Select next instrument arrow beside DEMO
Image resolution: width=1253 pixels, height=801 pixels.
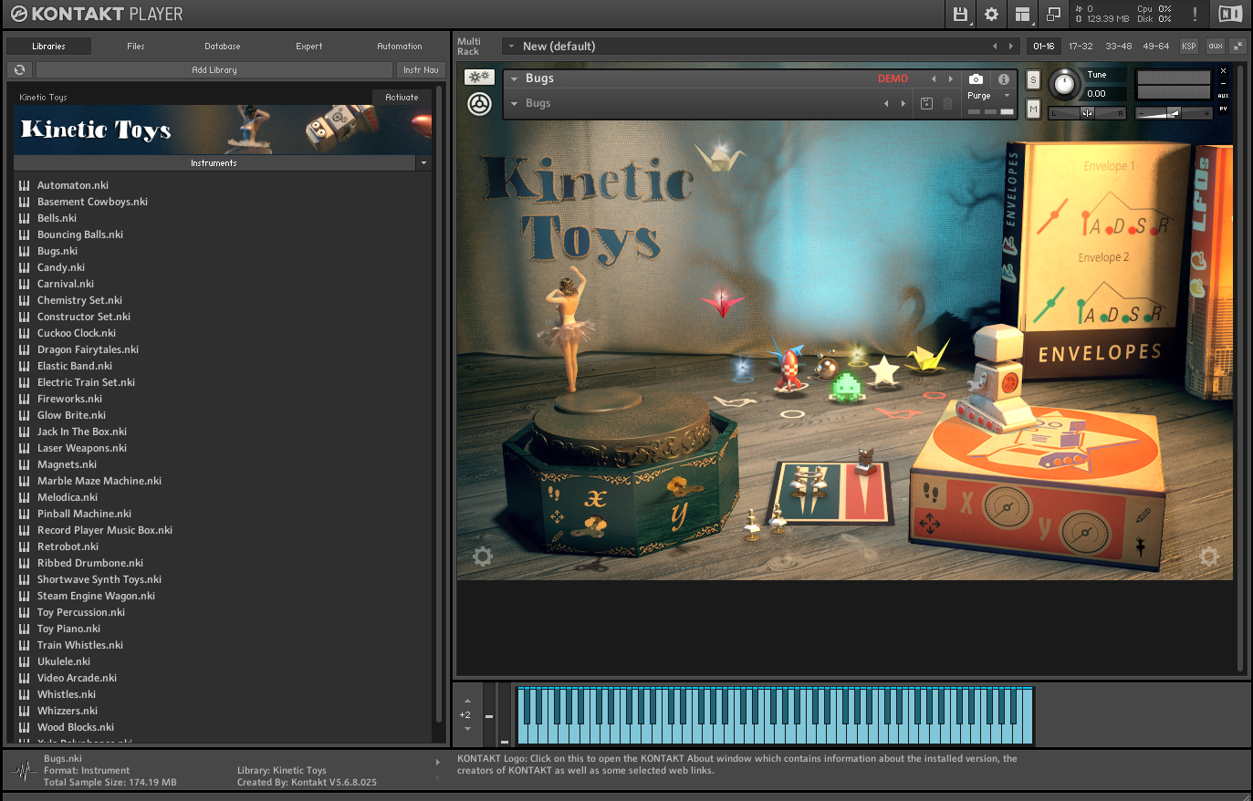pyautogui.click(x=951, y=79)
